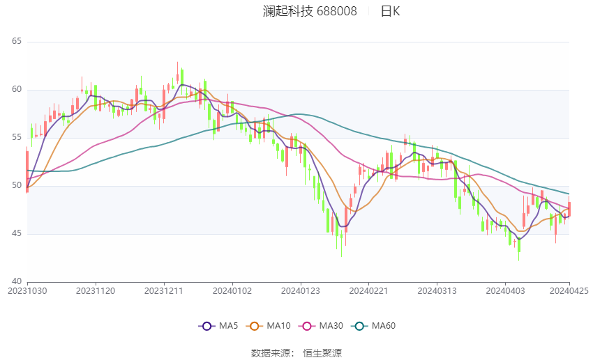The image size is (593, 360).
Task: Click y-axis value 60
Action: pos(17,89)
